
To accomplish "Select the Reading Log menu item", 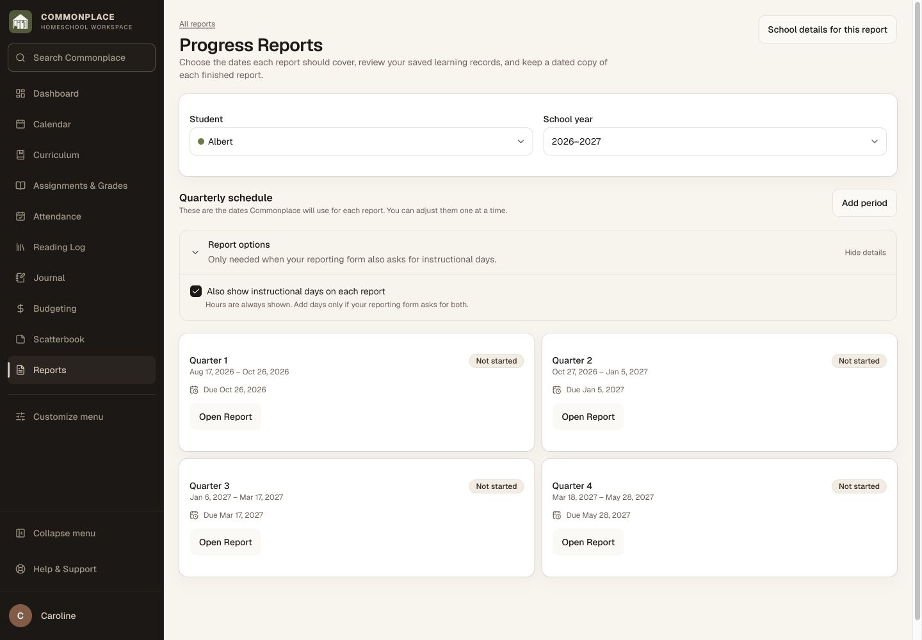I will click(x=81, y=247).
